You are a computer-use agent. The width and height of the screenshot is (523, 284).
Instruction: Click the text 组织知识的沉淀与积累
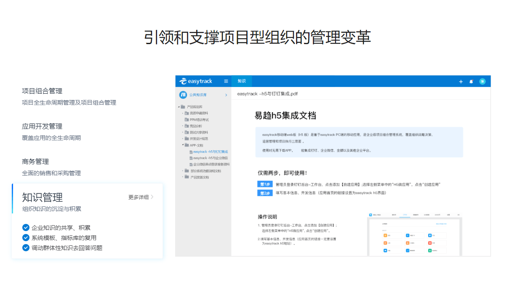(51, 209)
